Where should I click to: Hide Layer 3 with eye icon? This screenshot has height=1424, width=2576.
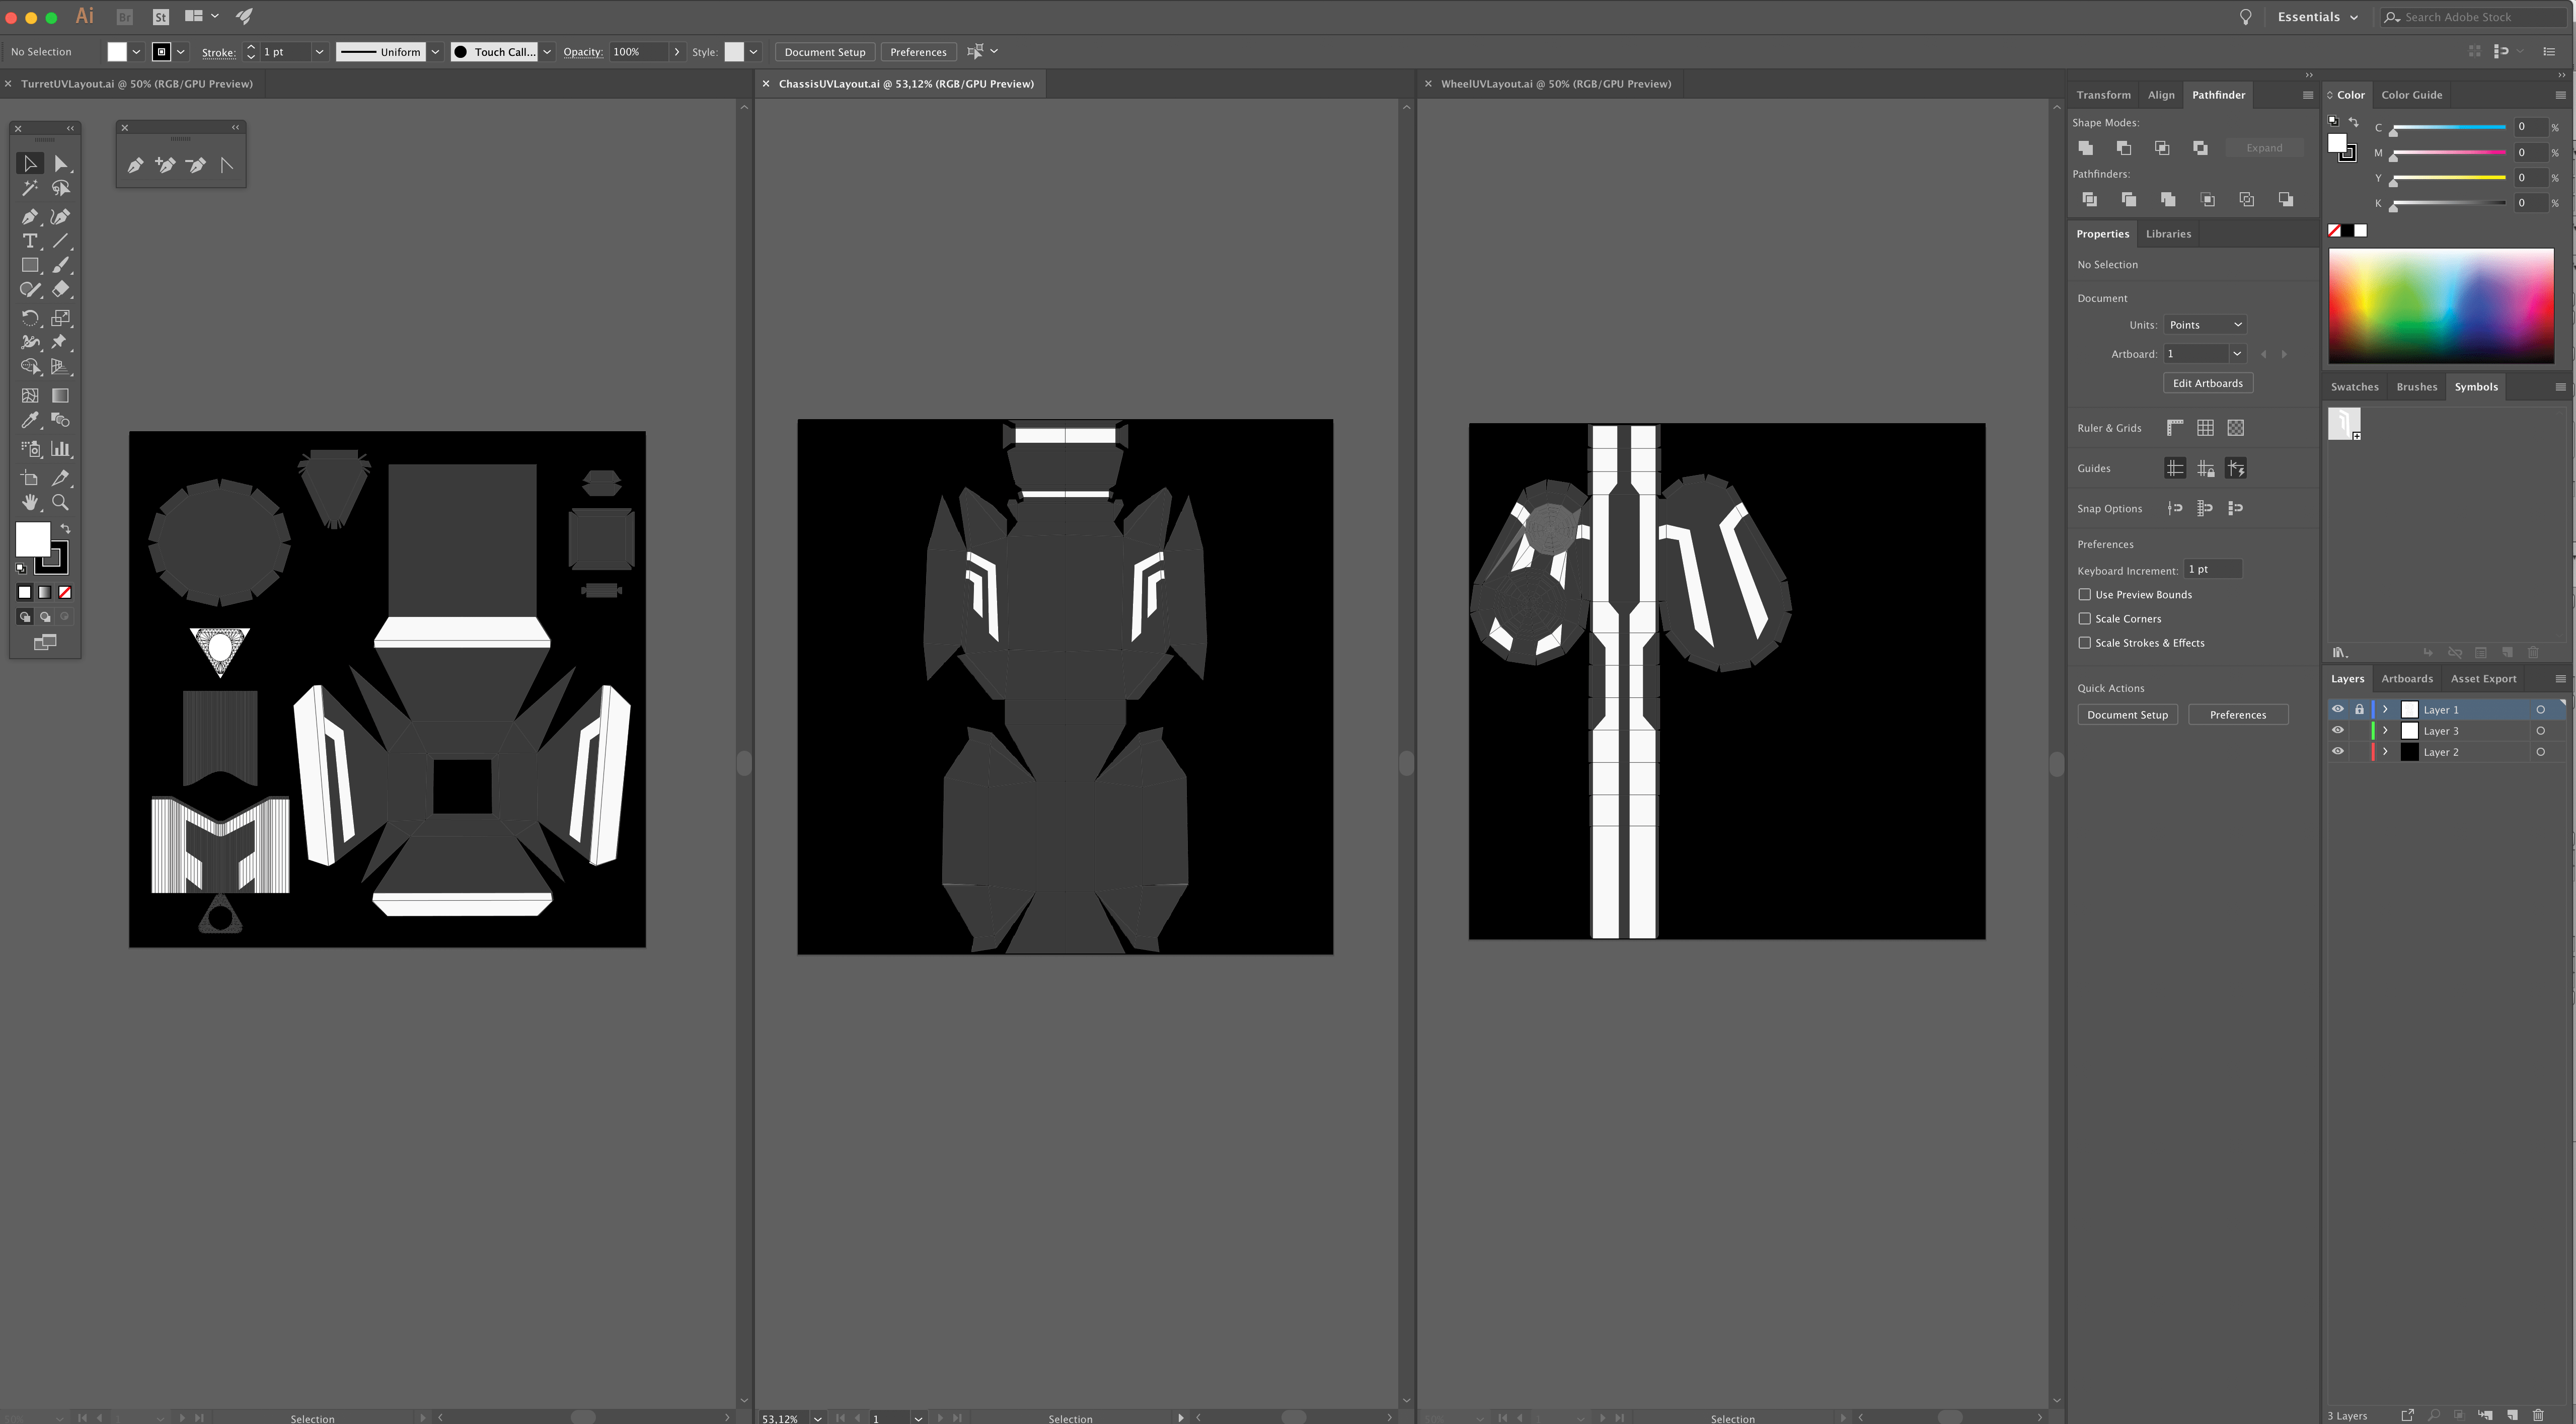pyautogui.click(x=2337, y=731)
